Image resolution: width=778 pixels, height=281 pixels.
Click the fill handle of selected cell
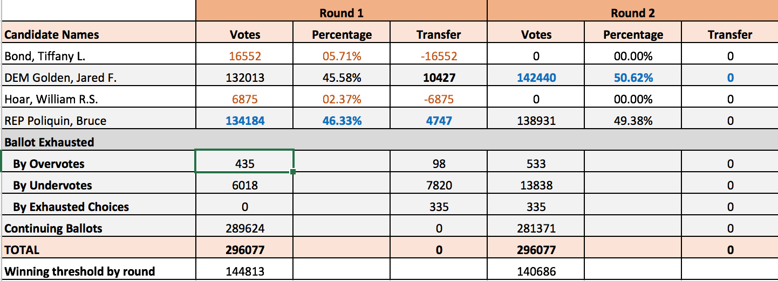click(x=294, y=172)
